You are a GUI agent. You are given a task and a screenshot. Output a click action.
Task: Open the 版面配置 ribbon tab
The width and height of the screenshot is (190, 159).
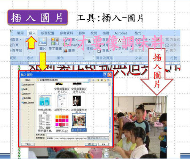[x=47, y=33]
